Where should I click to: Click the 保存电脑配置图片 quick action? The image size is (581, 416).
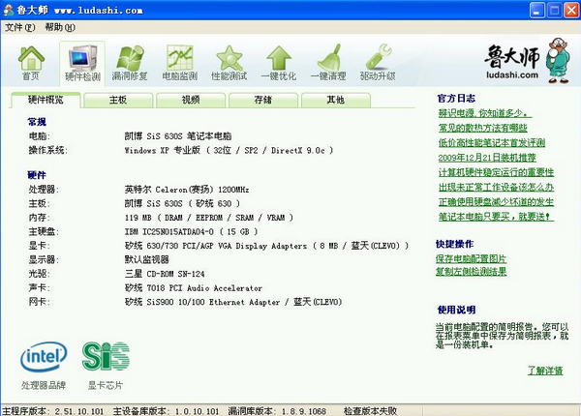pos(471,258)
